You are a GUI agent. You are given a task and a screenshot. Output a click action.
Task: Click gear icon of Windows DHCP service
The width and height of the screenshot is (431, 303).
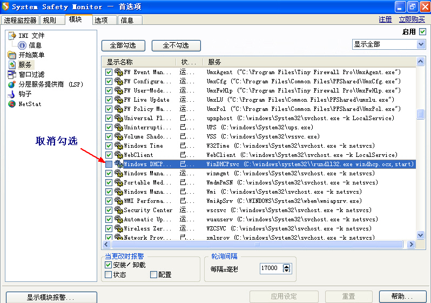(118, 164)
